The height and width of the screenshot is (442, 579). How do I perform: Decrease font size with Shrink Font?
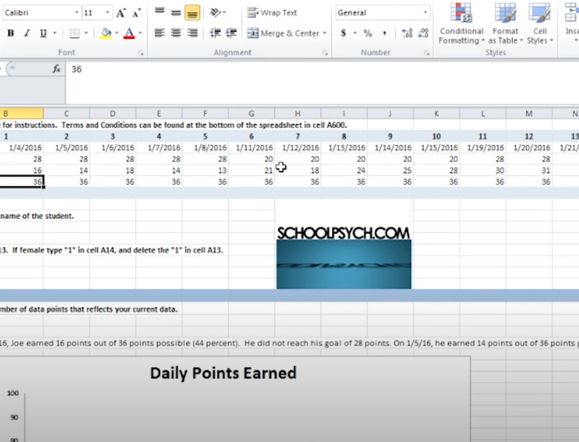[137, 13]
